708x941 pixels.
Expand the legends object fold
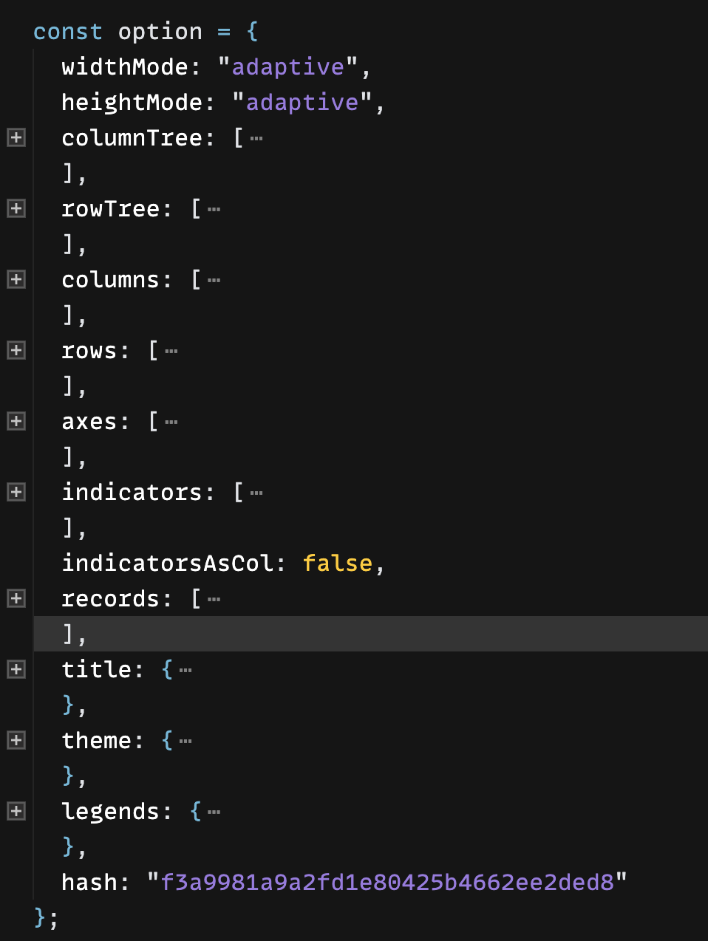tap(16, 811)
